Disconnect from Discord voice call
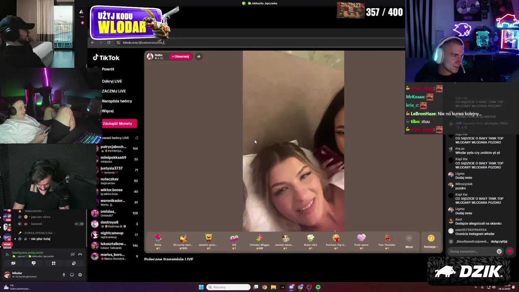The height and width of the screenshot is (292, 519). pyautogui.click(x=80, y=254)
